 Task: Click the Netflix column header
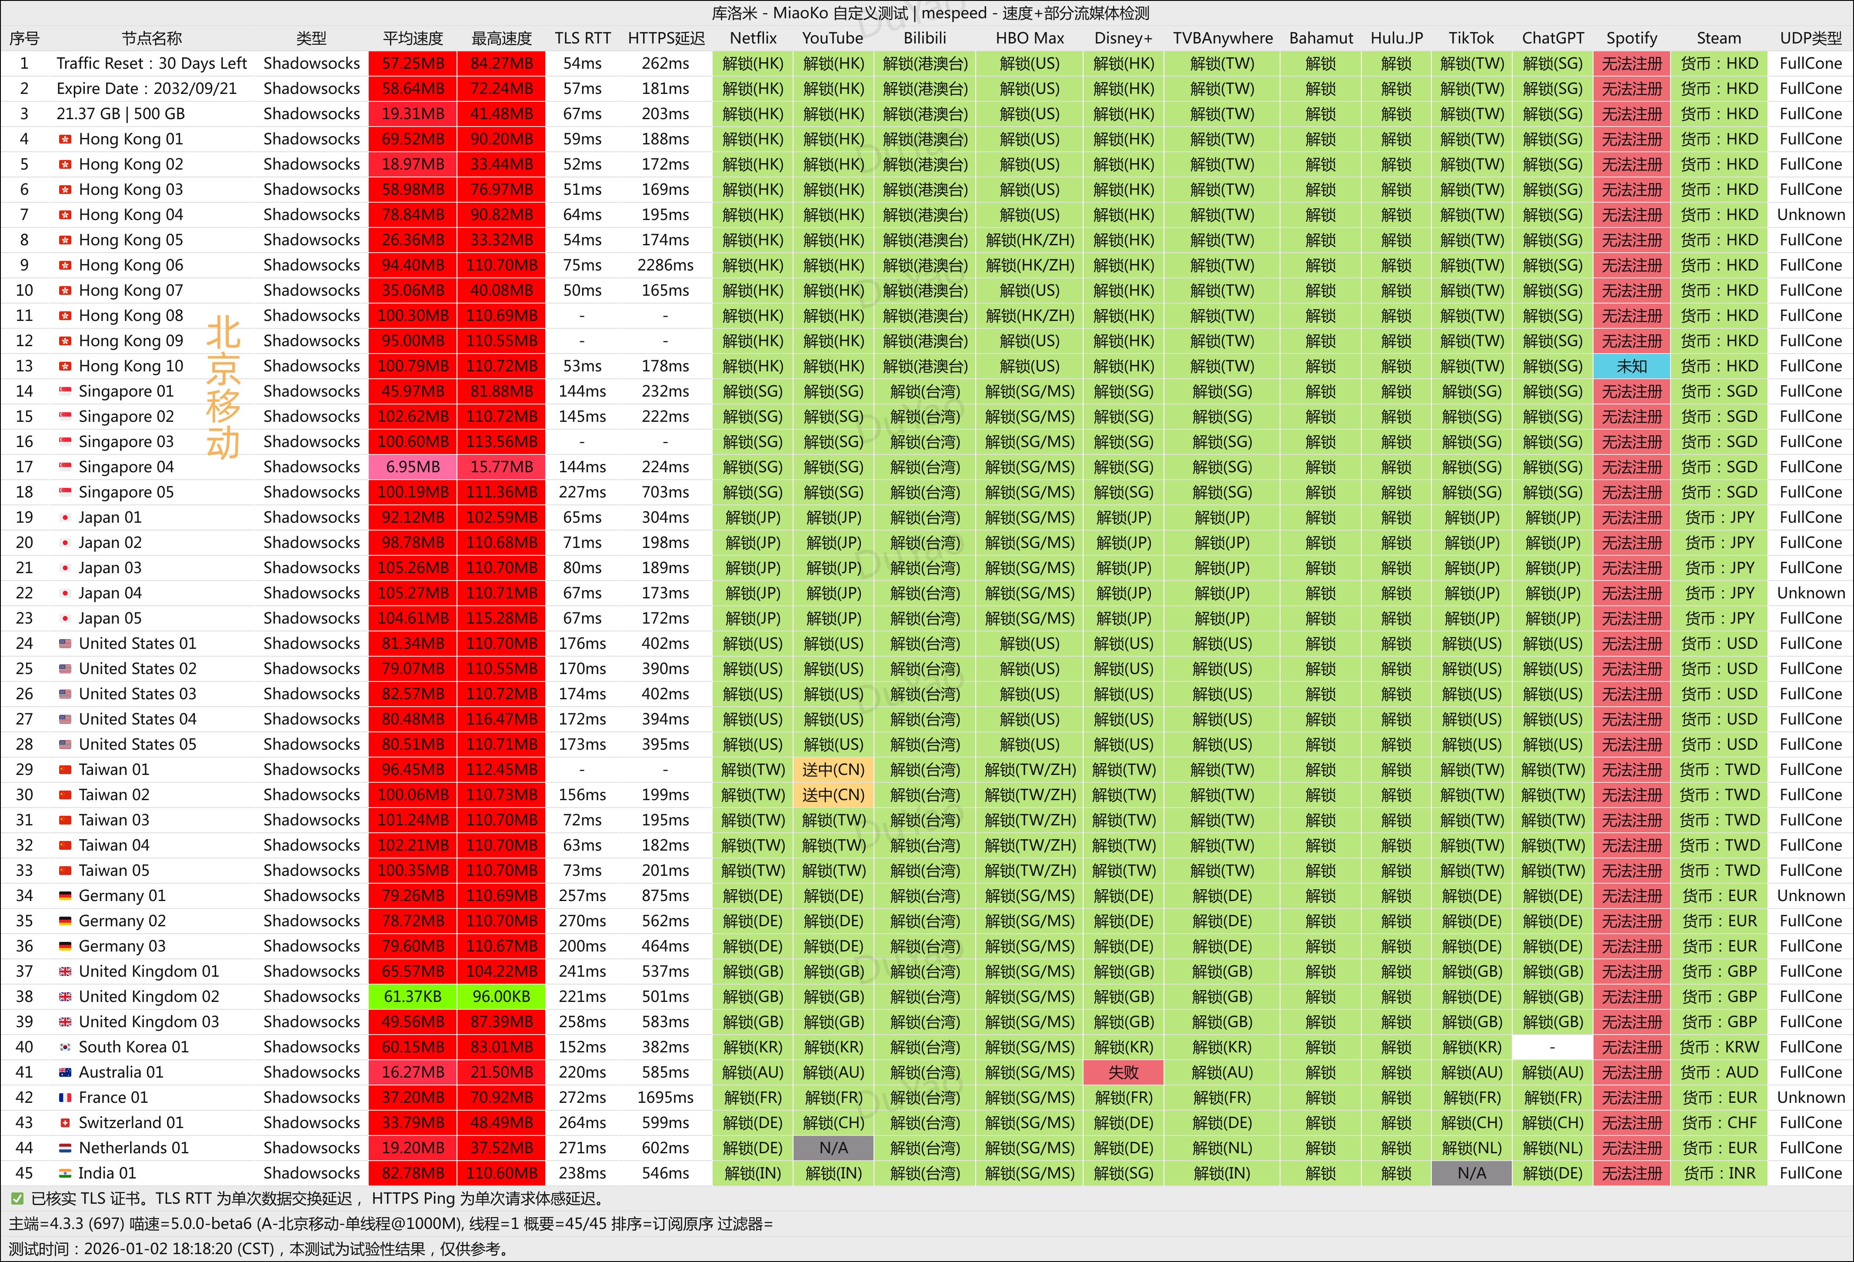752,38
